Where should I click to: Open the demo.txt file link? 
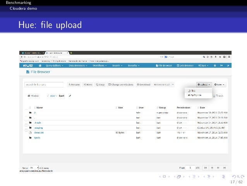click(x=39, y=132)
